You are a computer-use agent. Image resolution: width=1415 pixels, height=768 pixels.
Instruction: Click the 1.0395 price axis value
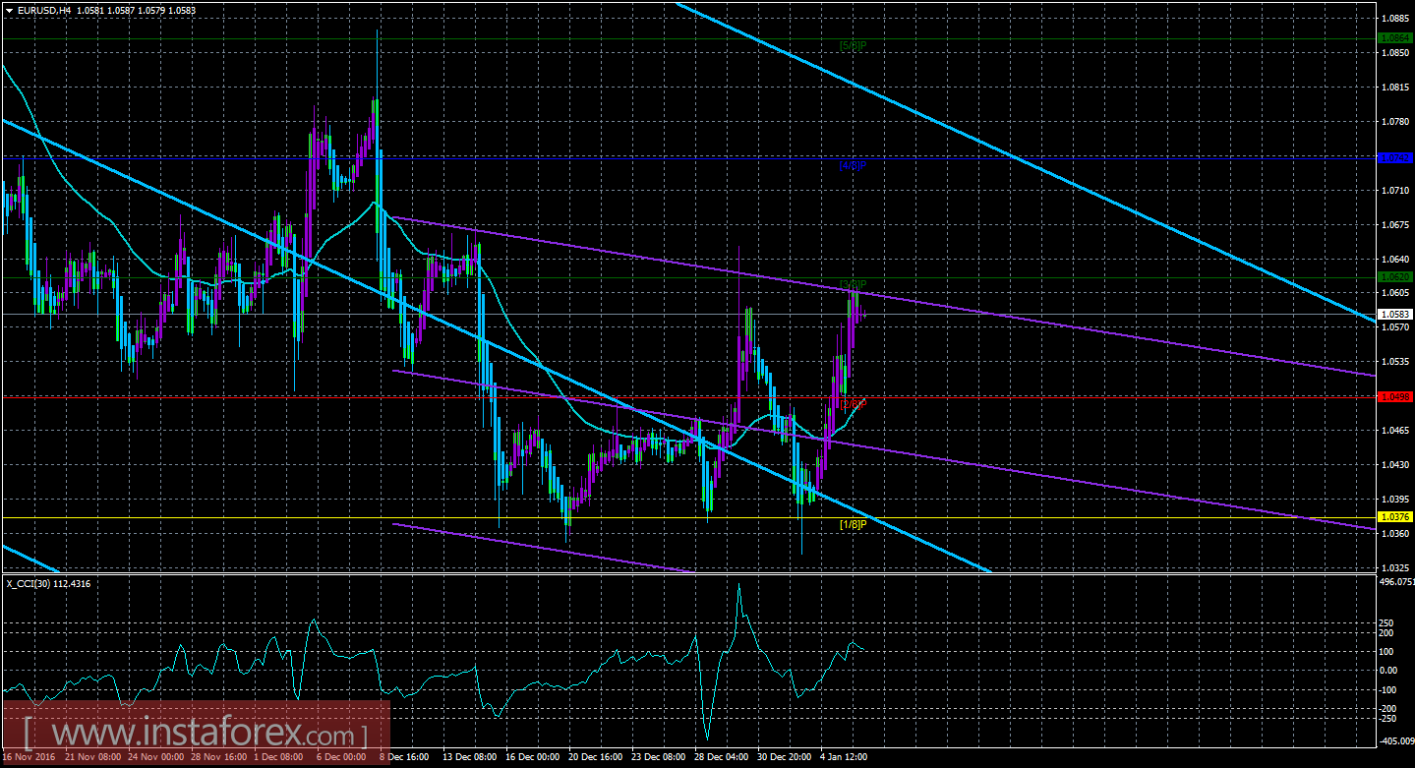click(1396, 499)
